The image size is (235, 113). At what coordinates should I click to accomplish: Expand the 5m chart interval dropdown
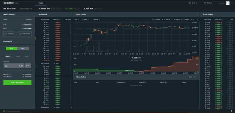pos(77,19)
